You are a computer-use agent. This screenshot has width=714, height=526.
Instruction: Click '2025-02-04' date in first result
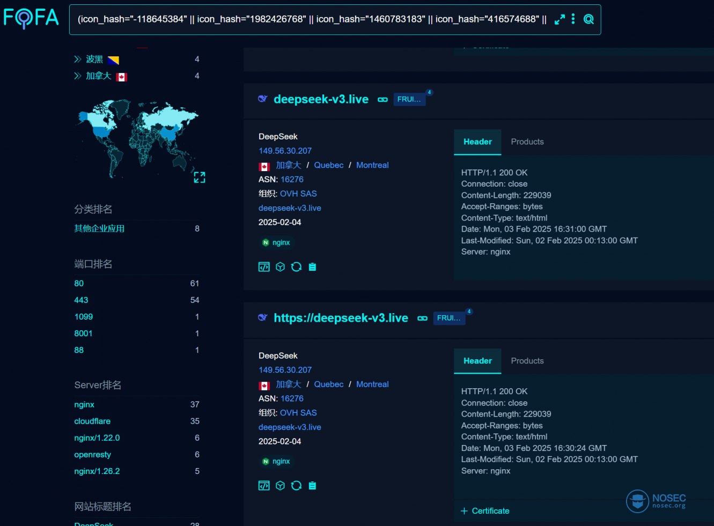coord(279,222)
